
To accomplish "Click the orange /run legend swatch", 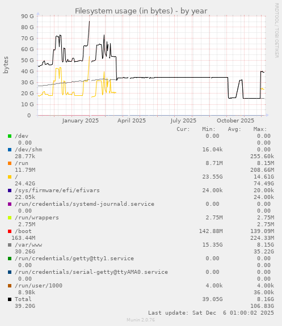I will tap(10, 163).
